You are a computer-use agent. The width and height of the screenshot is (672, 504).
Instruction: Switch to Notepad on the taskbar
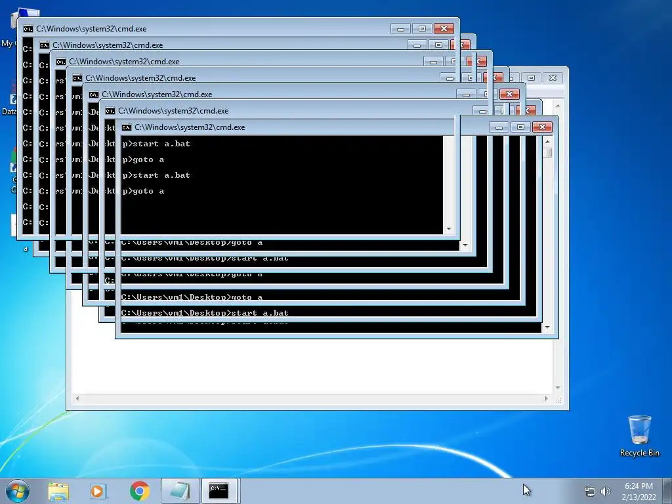click(180, 491)
